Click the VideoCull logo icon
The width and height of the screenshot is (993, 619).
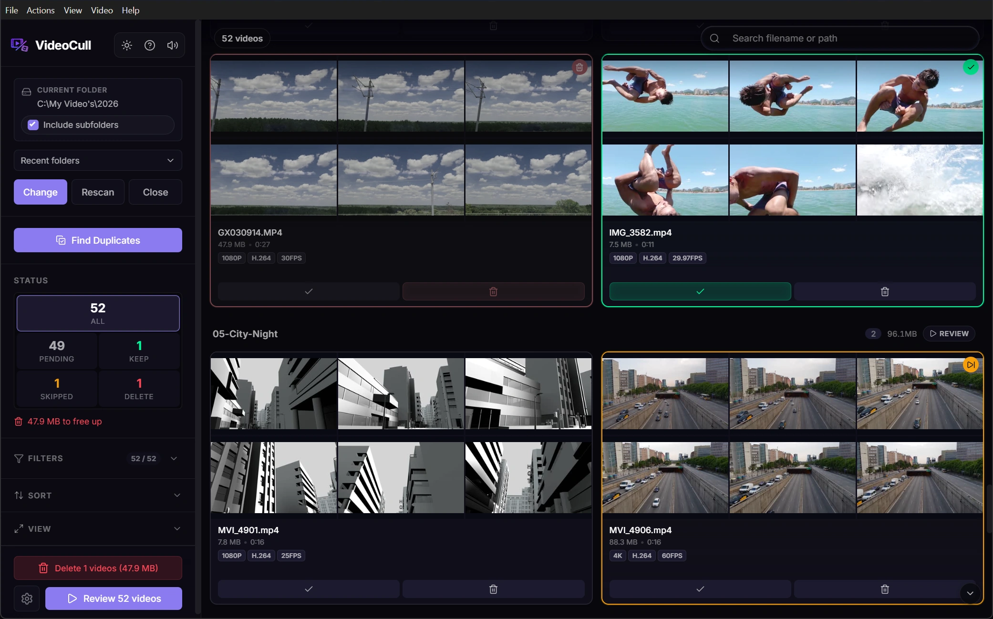click(x=20, y=45)
